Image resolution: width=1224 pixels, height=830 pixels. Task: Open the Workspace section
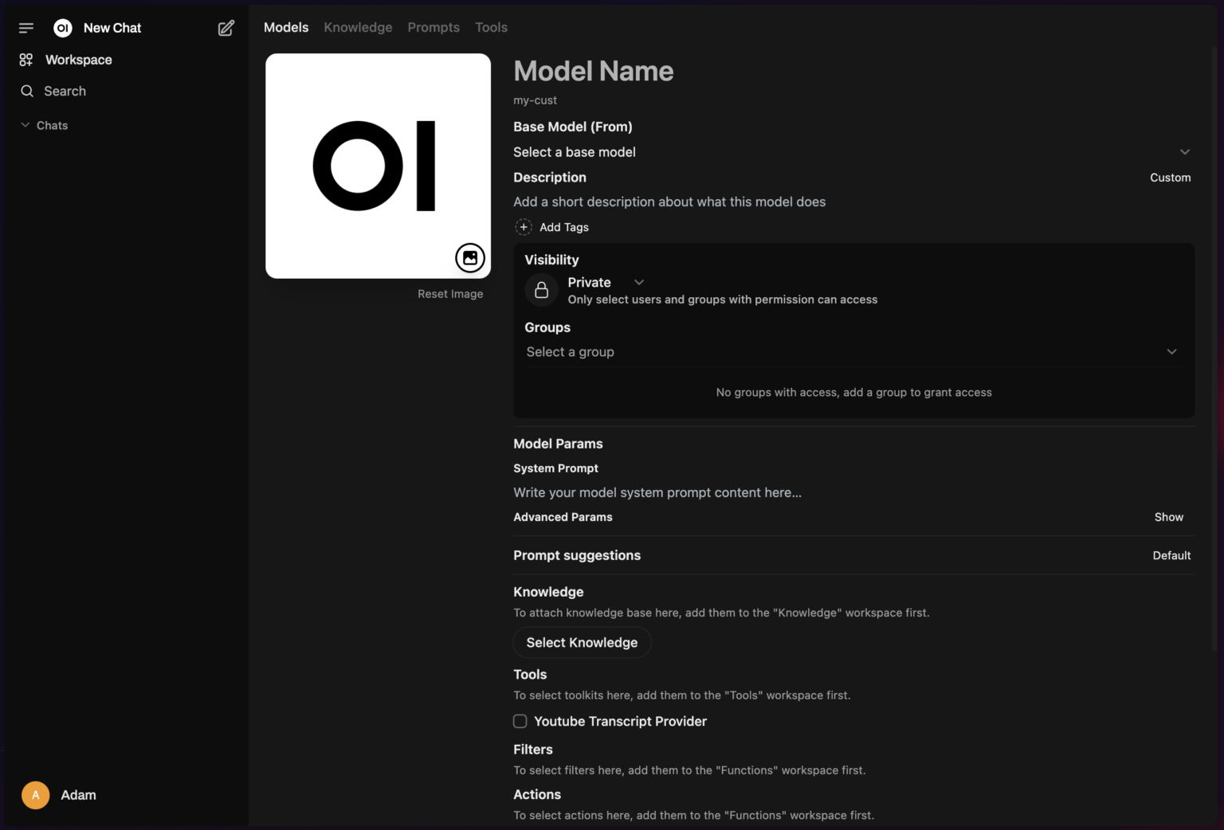click(78, 59)
